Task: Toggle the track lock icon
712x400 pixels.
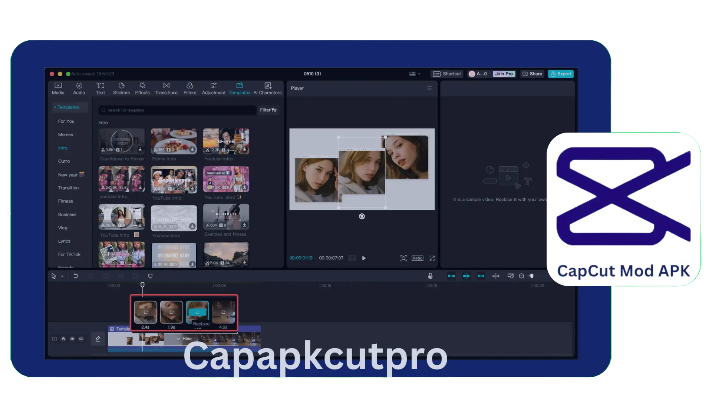Action: pos(63,339)
